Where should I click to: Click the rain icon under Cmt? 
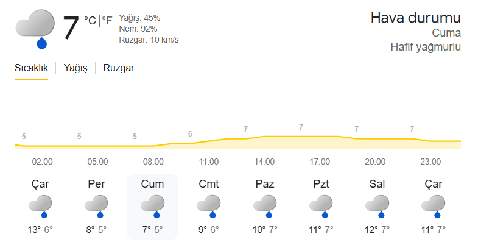[208, 206]
